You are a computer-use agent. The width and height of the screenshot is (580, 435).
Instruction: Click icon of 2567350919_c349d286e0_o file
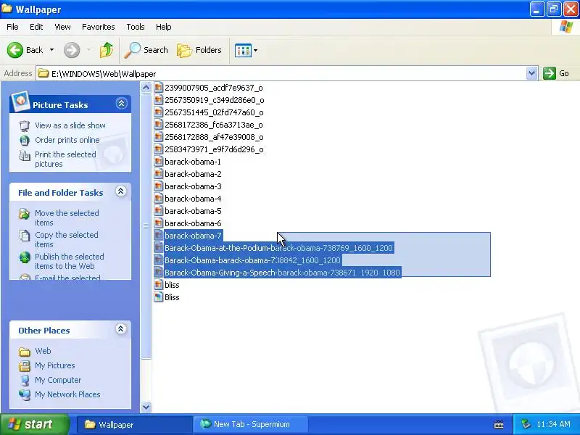(158, 100)
